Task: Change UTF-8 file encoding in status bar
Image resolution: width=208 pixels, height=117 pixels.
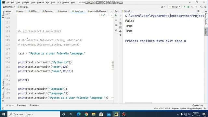Action: coord(168,109)
